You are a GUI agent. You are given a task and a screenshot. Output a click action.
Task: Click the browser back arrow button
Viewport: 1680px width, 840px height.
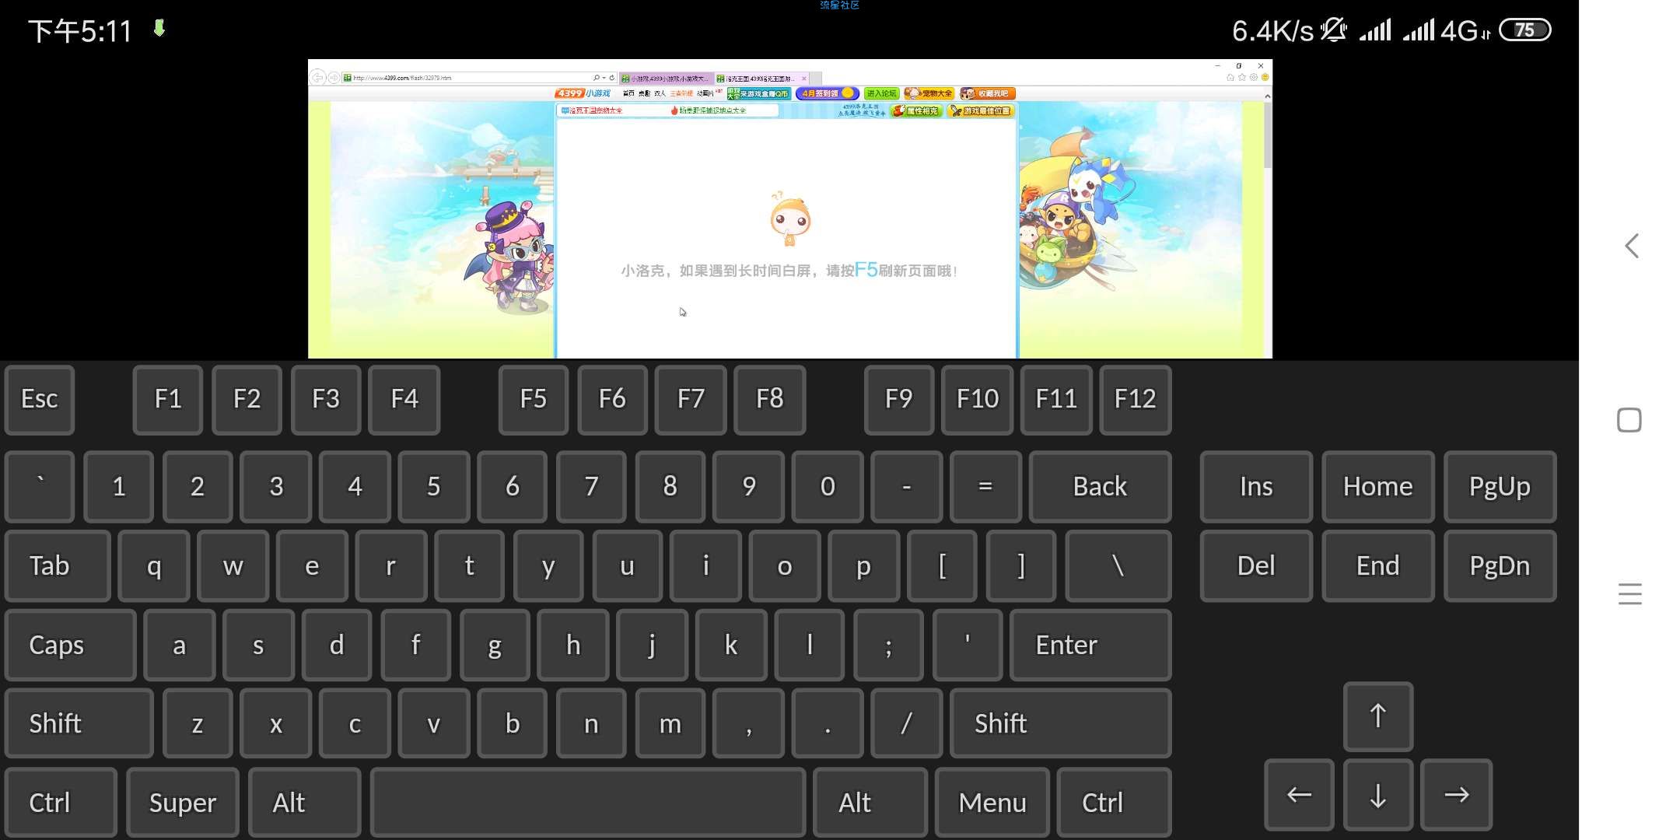point(317,77)
